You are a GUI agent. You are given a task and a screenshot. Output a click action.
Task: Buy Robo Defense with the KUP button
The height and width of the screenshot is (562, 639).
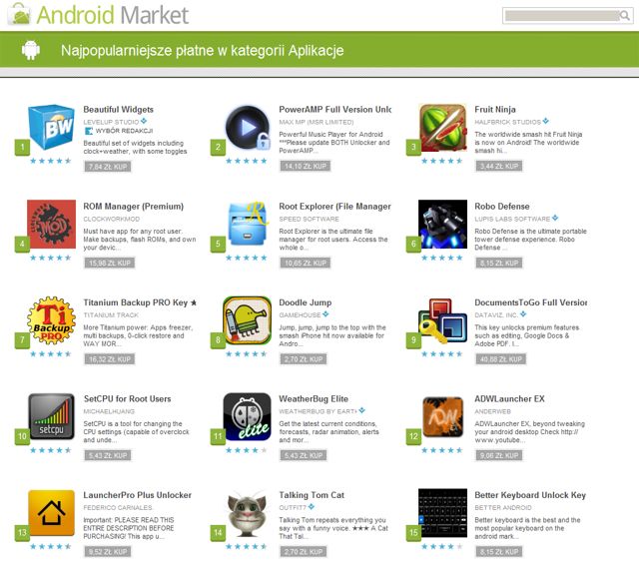tap(499, 263)
